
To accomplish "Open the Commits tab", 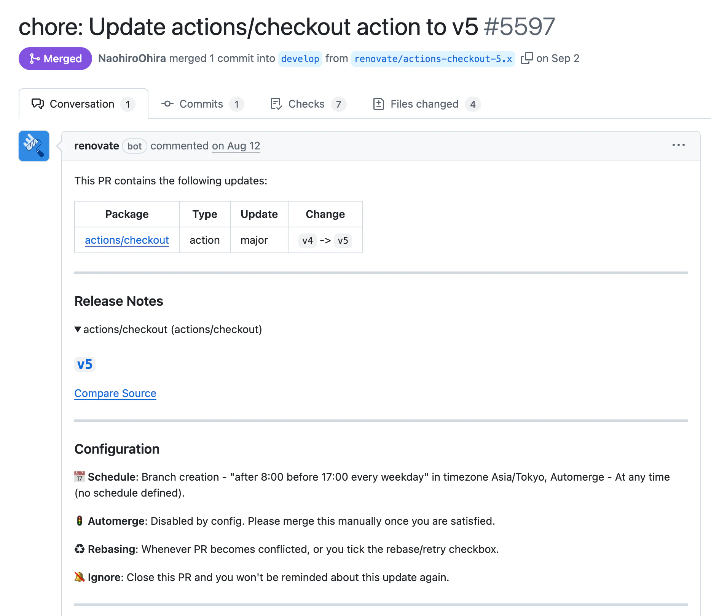I will tap(202, 104).
